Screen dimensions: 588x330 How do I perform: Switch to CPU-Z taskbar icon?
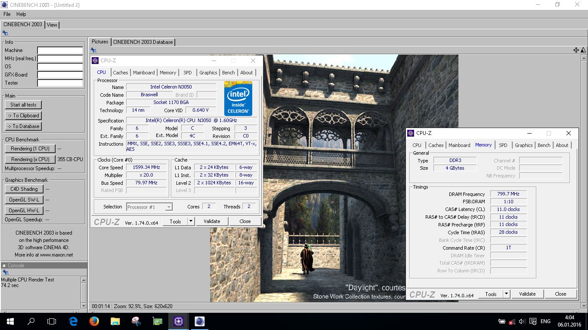[178, 321]
